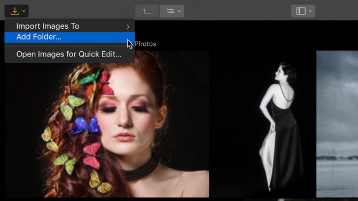Select the black-and-white gown photo thumbnail
Viewport: 358px width, 201px height.
click(x=262, y=124)
